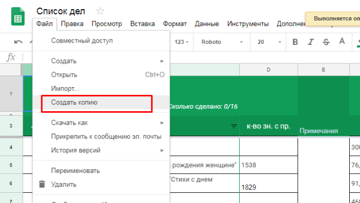Click cell with value 1829
Screen dimensions: 360x203
click(x=268, y=184)
